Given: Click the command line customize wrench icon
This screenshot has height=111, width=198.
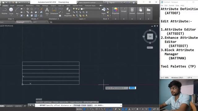Looking at the screenshot, I should tap(33, 105).
